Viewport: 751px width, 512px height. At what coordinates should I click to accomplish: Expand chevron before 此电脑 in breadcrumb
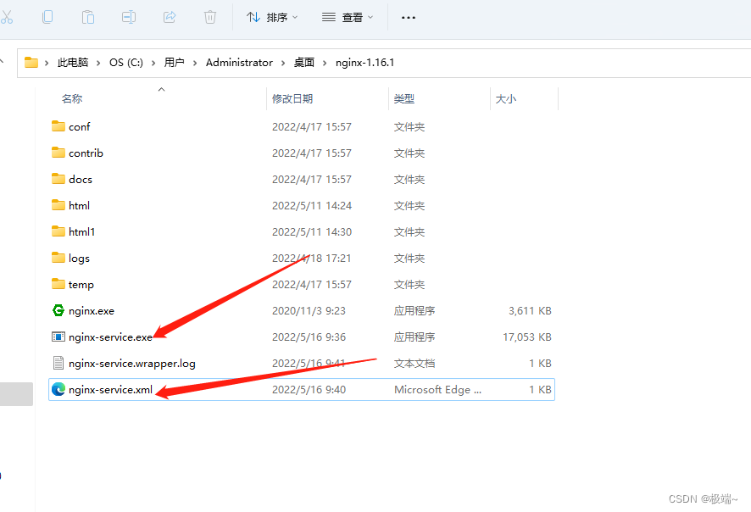[47, 64]
